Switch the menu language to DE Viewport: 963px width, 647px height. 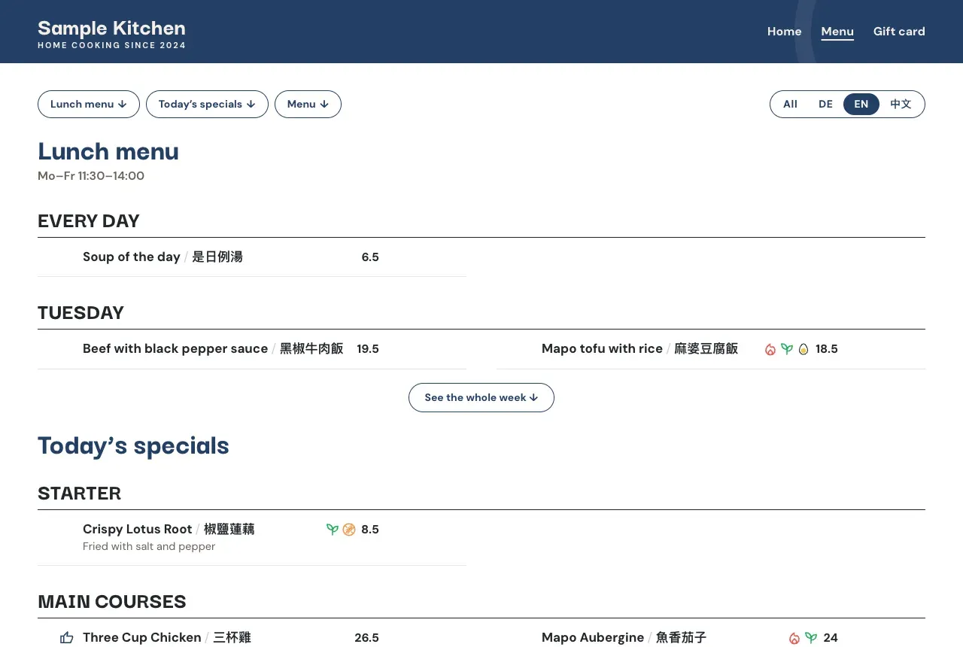pyautogui.click(x=825, y=105)
